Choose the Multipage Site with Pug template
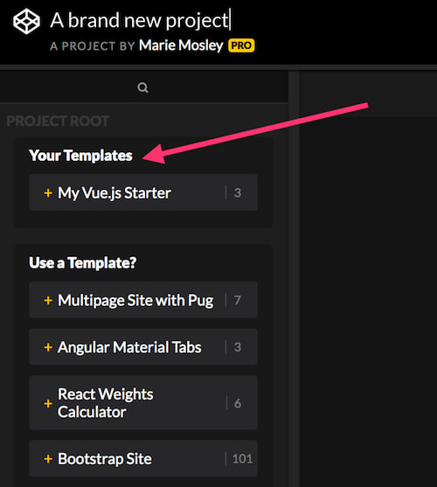The height and width of the screenshot is (487, 437). coord(143,300)
